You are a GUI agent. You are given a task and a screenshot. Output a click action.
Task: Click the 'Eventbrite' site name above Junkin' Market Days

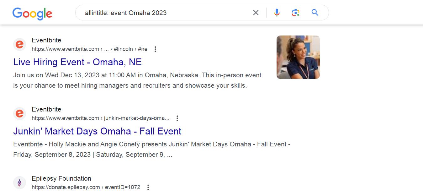(46, 109)
